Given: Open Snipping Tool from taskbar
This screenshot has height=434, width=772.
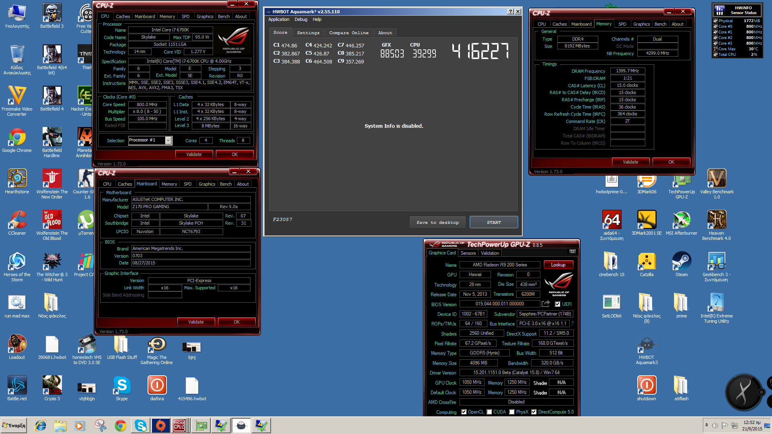Looking at the screenshot, I should 100,425.
